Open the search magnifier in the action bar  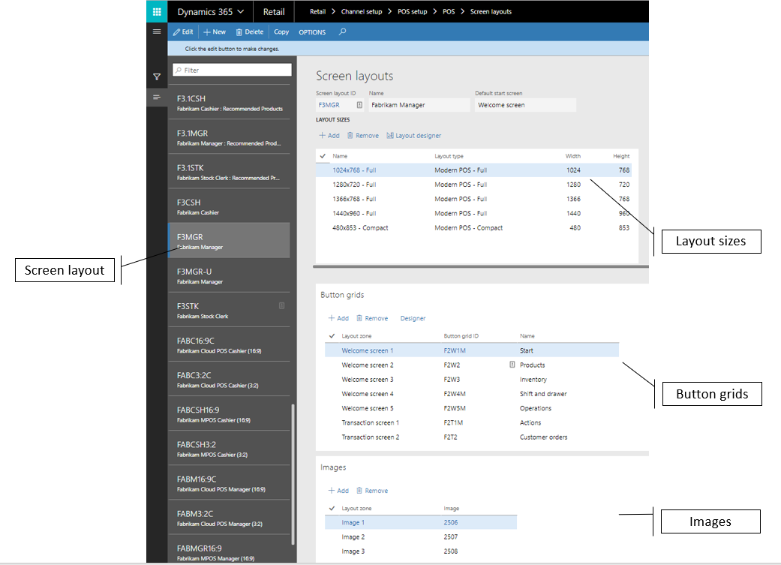tap(341, 32)
